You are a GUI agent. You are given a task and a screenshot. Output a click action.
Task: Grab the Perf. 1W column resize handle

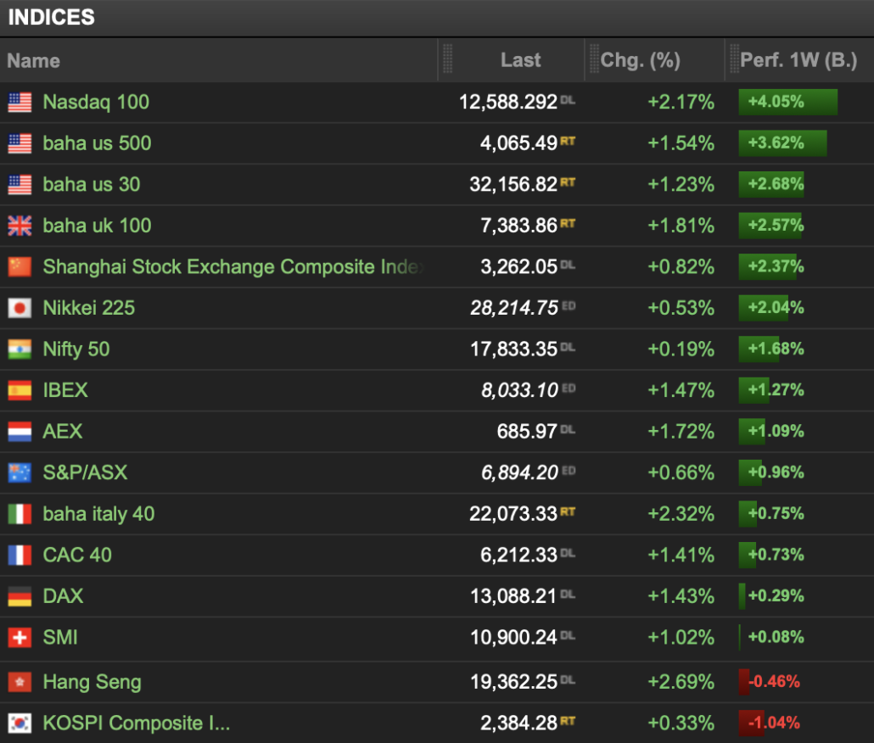point(734,59)
